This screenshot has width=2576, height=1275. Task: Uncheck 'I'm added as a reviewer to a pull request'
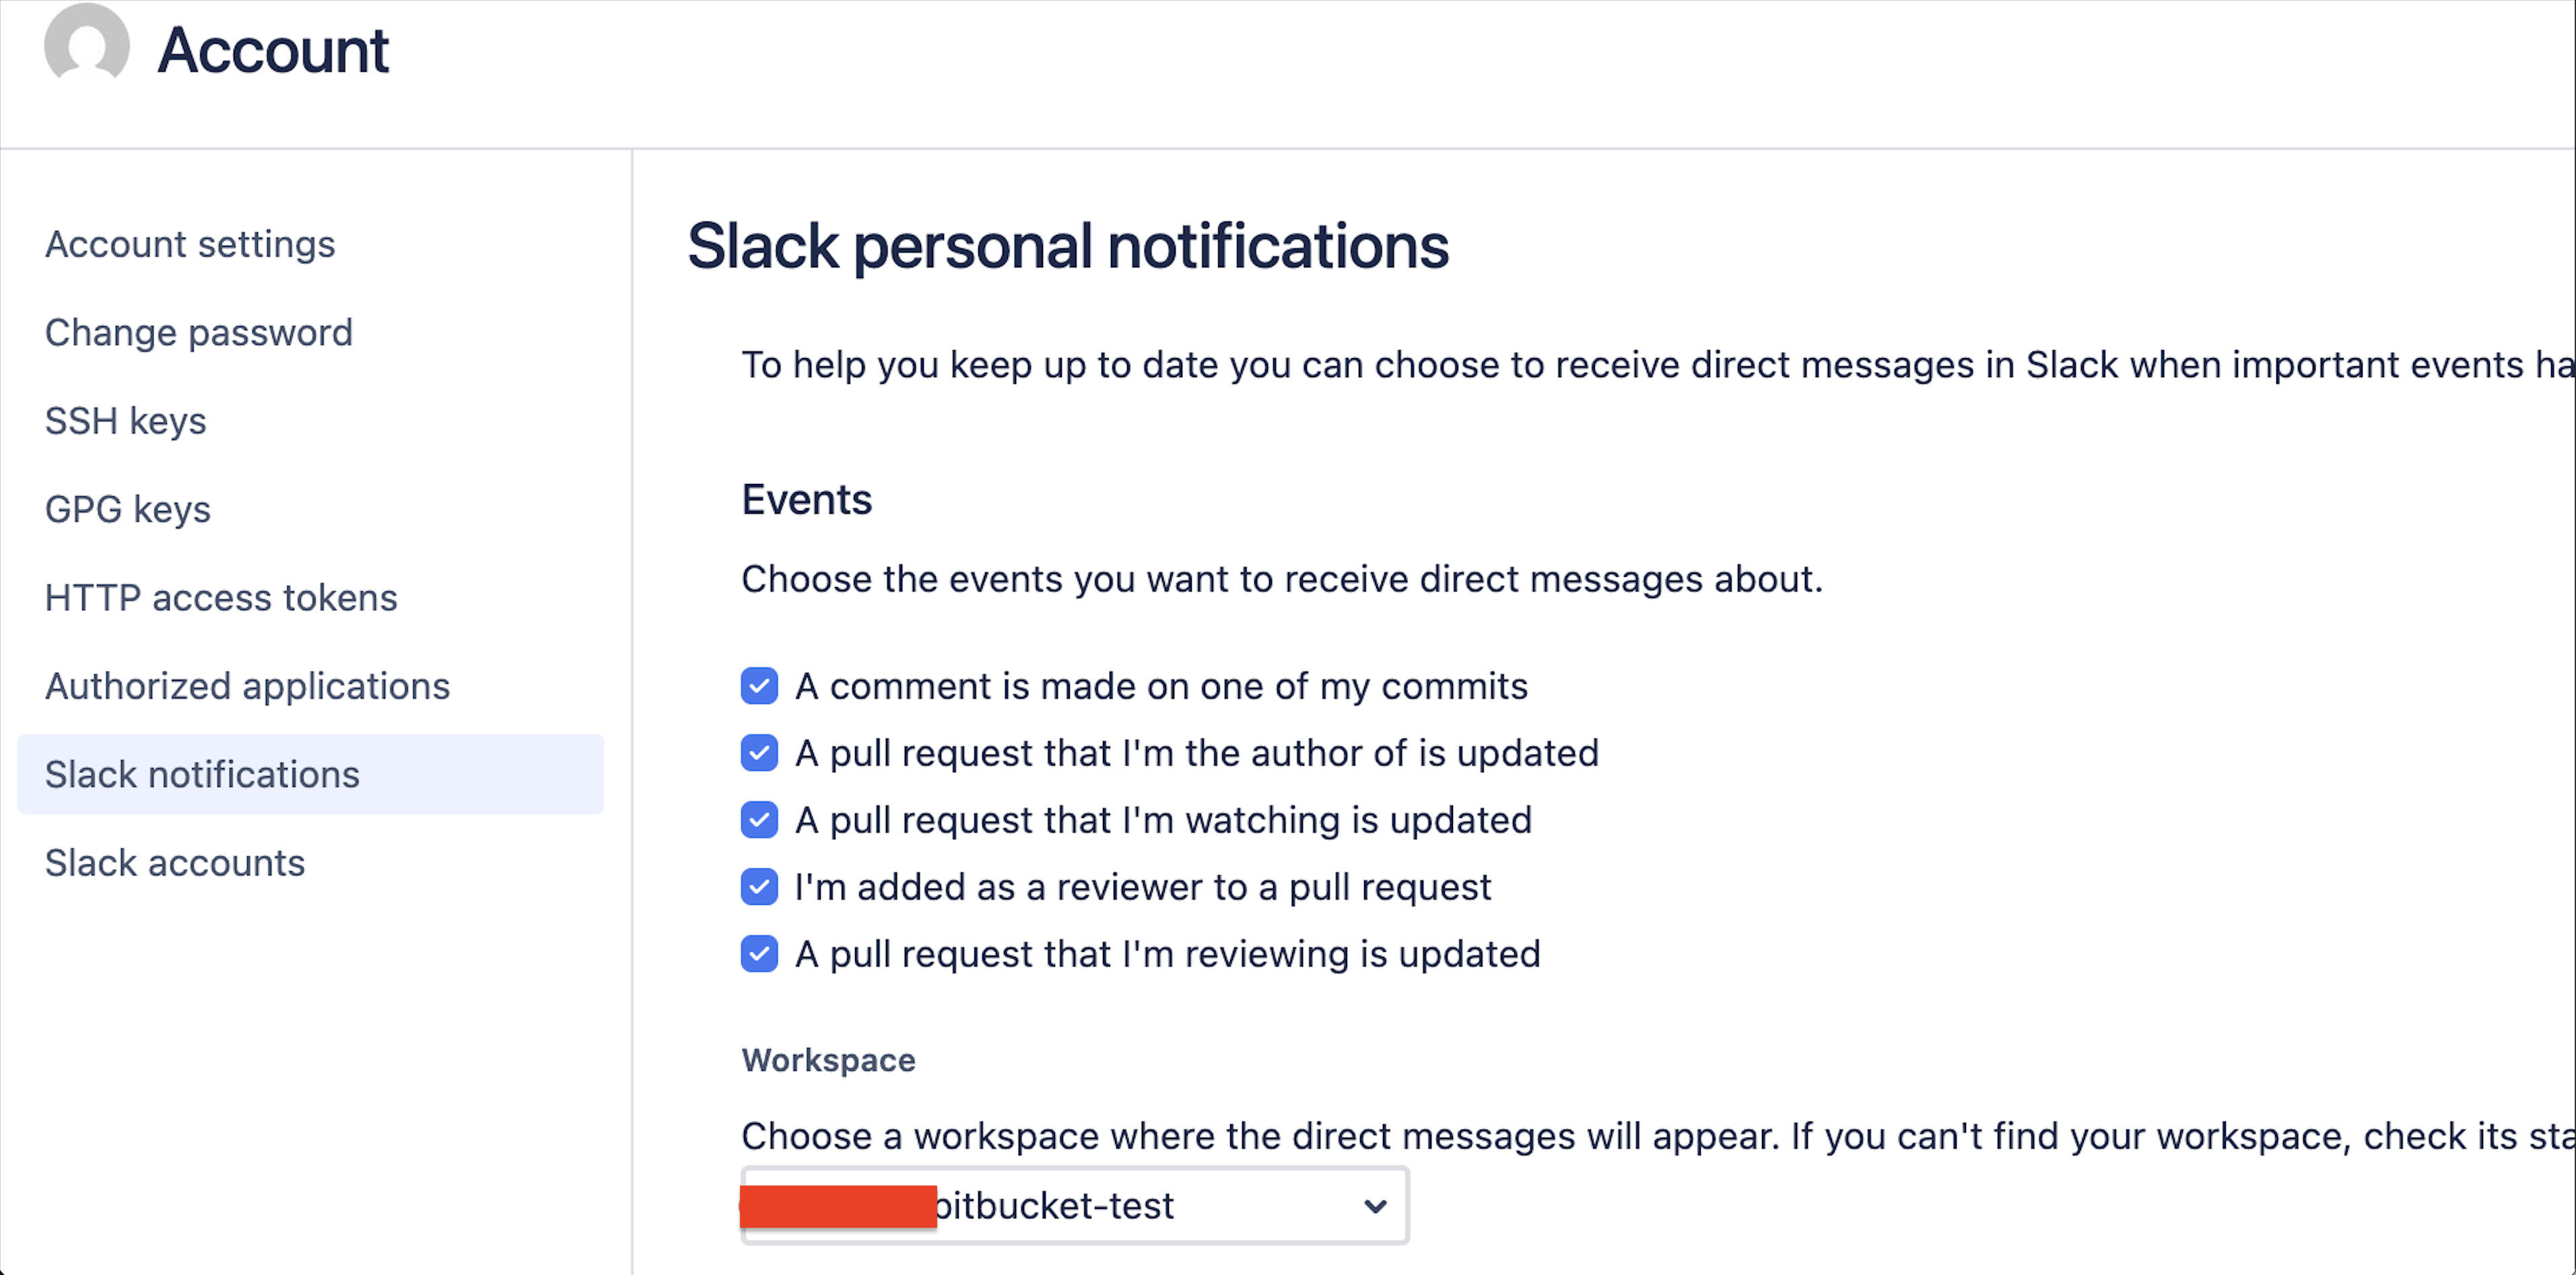pyautogui.click(x=759, y=887)
